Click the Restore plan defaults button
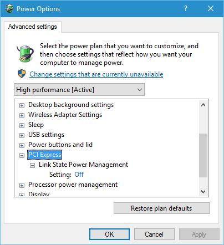 [161, 208]
